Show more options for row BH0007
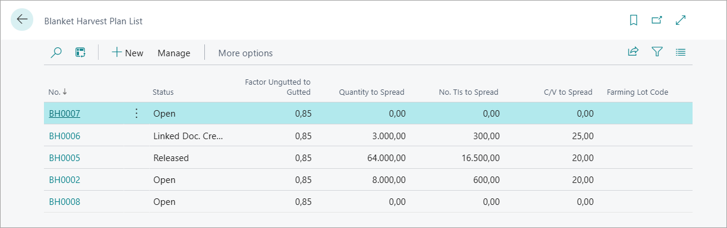This screenshot has height=228, width=727. pyautogui.click(x=137, y=113)
